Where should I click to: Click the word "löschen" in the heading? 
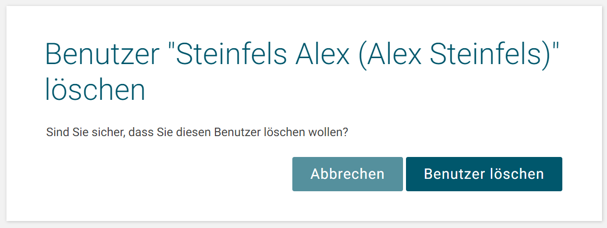click(95, 91)
